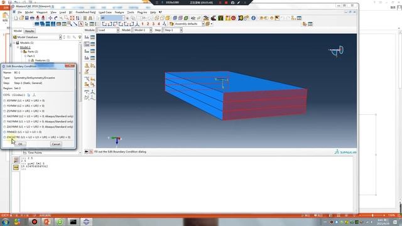Image resolution: width=402 pixels, height=226 pixels.
Task: Click the blue Query information icon
Action: 253,18
